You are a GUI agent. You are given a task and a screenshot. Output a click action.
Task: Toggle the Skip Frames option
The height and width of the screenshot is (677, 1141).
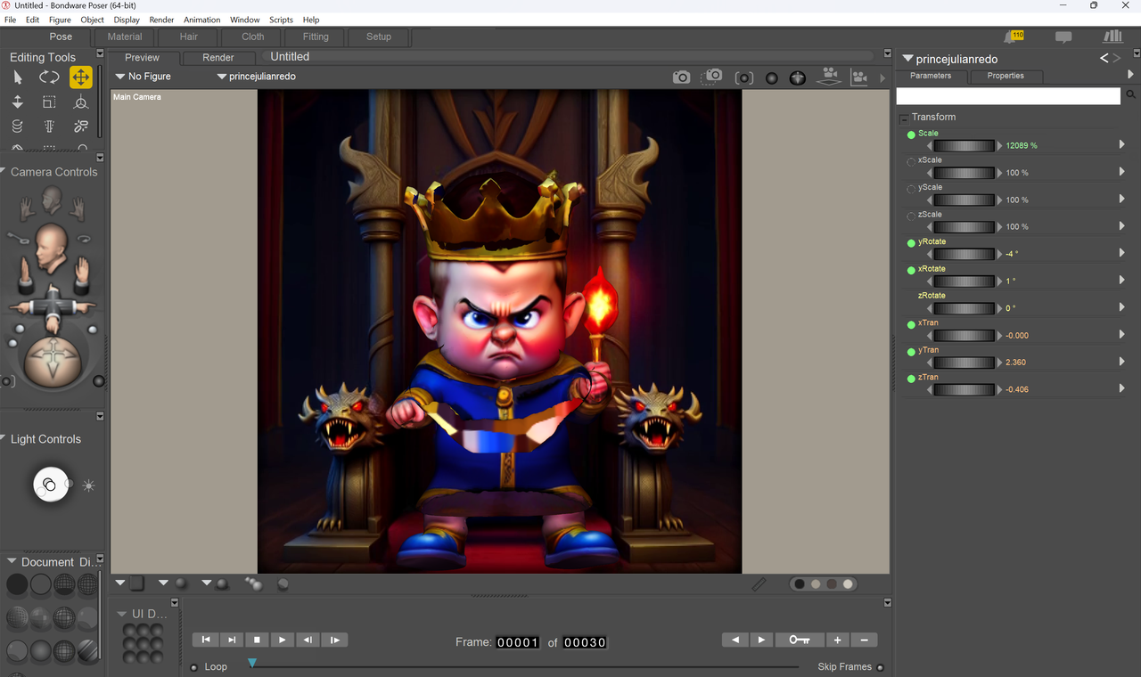pos(881,667)
